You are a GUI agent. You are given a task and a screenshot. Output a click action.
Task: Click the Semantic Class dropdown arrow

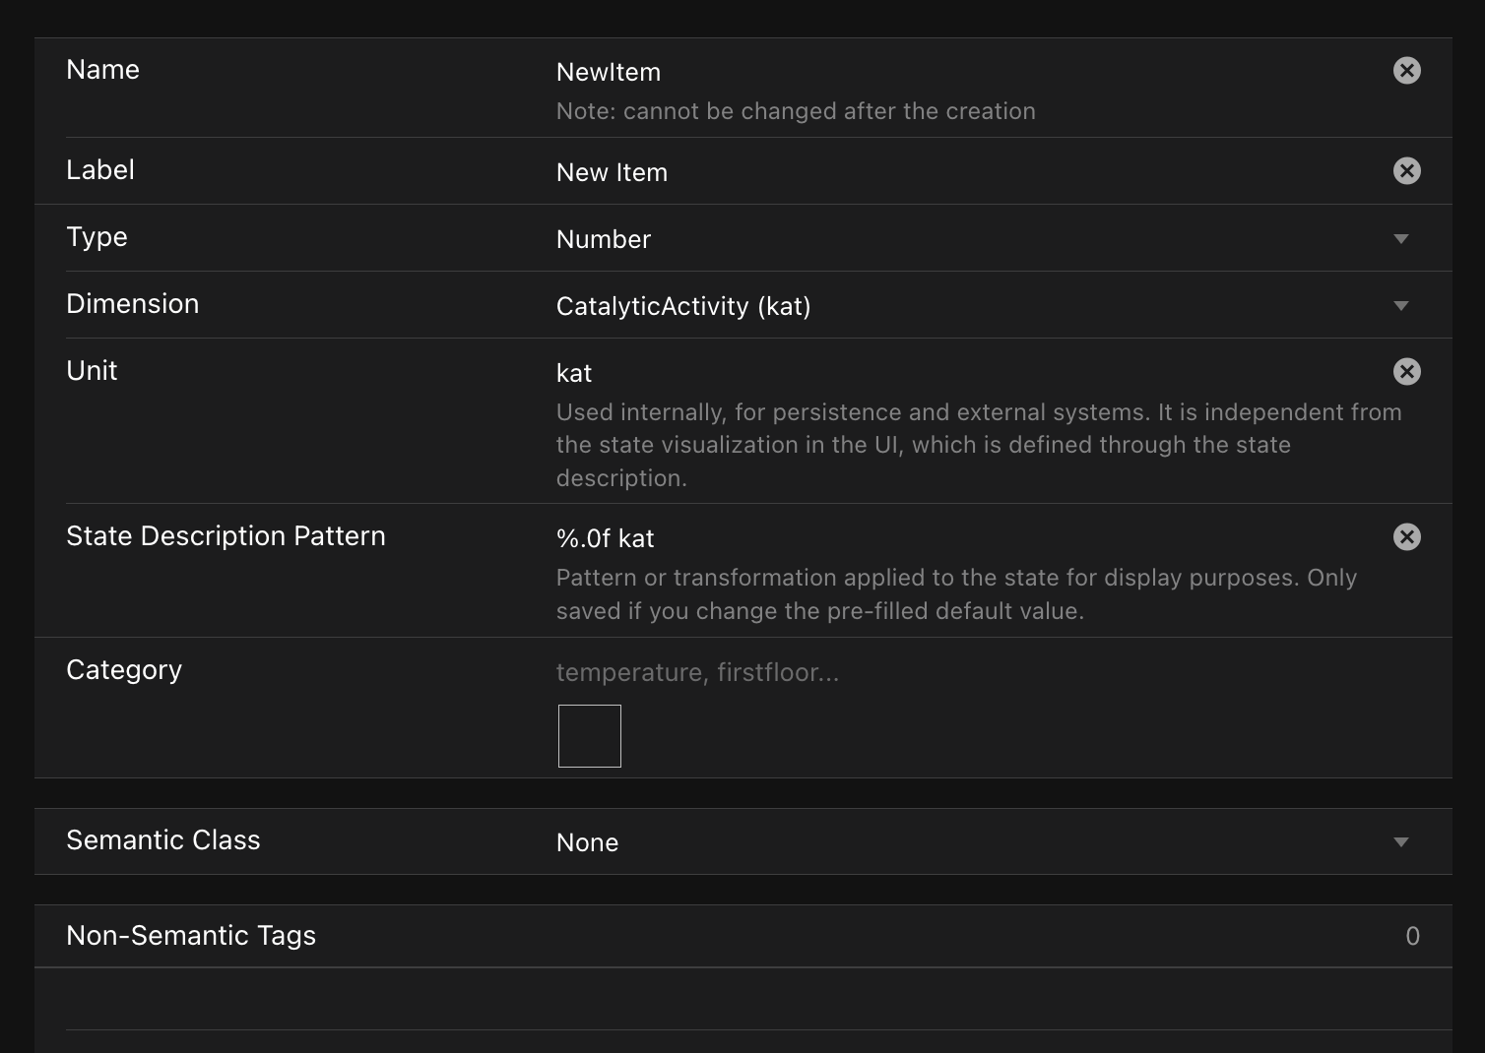point(1401,842)
